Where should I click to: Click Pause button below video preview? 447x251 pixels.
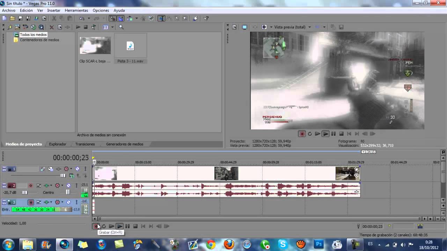point(334,134)
